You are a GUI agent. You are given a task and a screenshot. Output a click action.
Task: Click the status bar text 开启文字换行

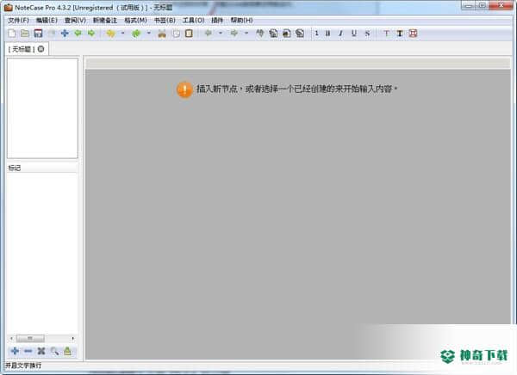(x=23, y=366)
